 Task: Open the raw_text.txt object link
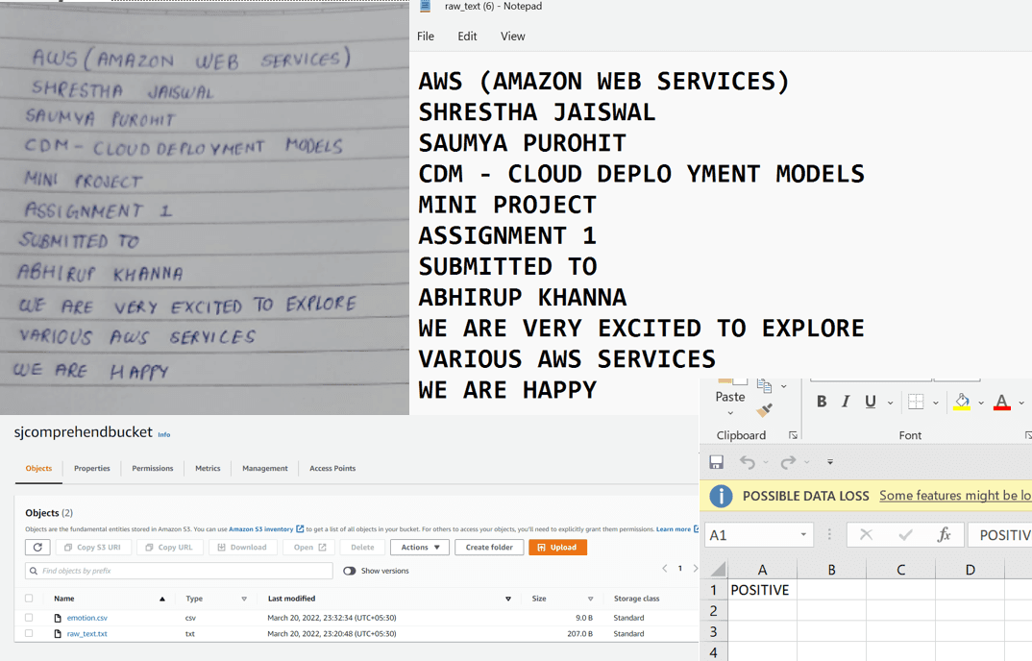point(86,633)
